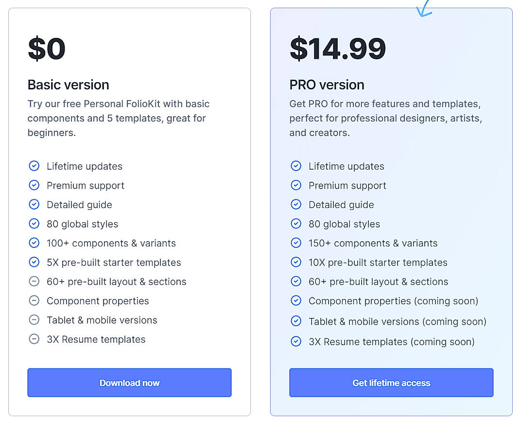Click the check icon beside "5X pre-built starter templates"
This screenshot has height=421, width=520.
point(34,262)
